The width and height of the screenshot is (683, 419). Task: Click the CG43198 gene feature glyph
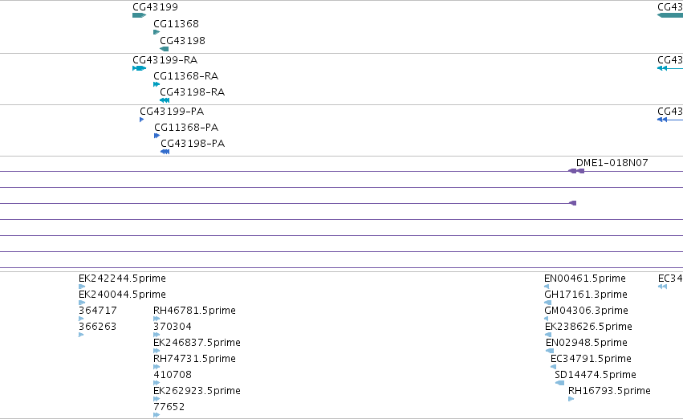165,49
